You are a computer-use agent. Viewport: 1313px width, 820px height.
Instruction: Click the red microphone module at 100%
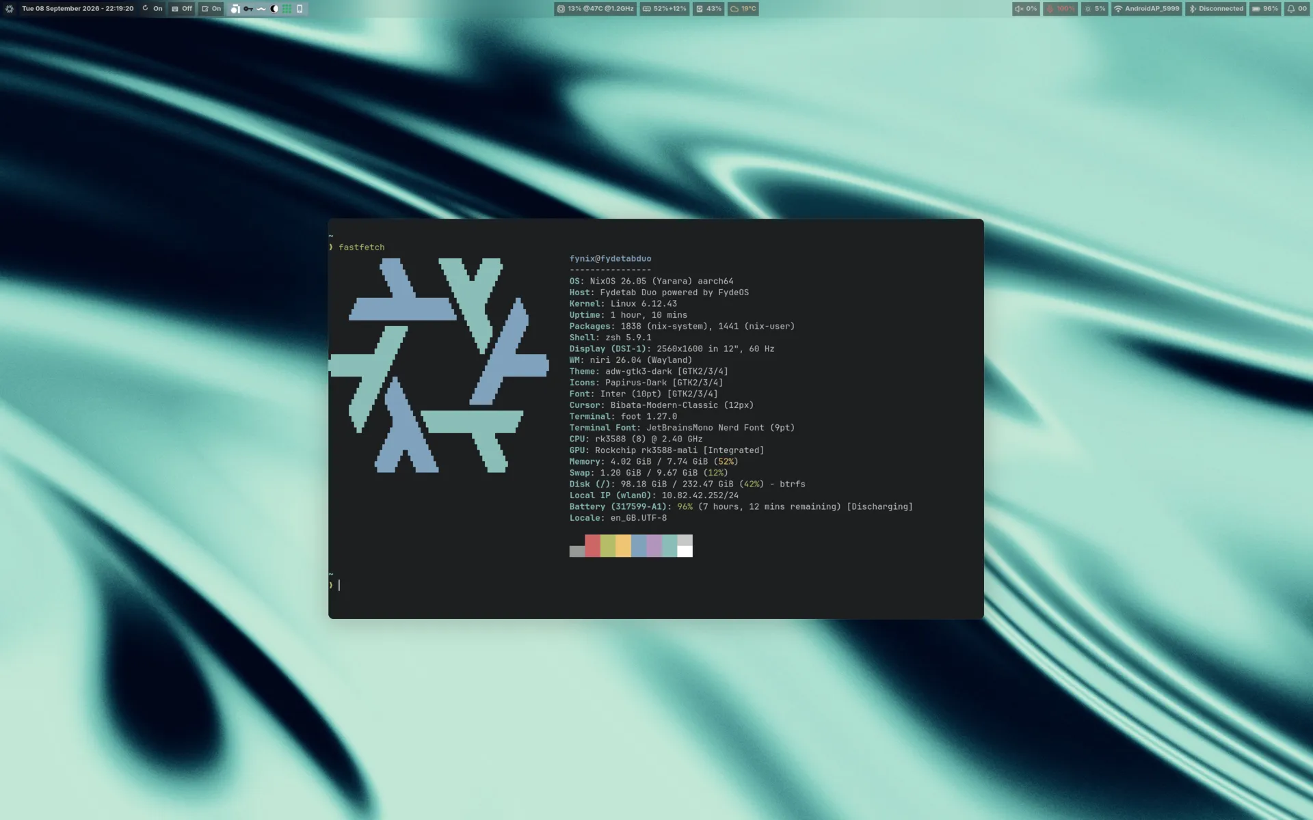pyautogui.click(x=1060, y=9)
